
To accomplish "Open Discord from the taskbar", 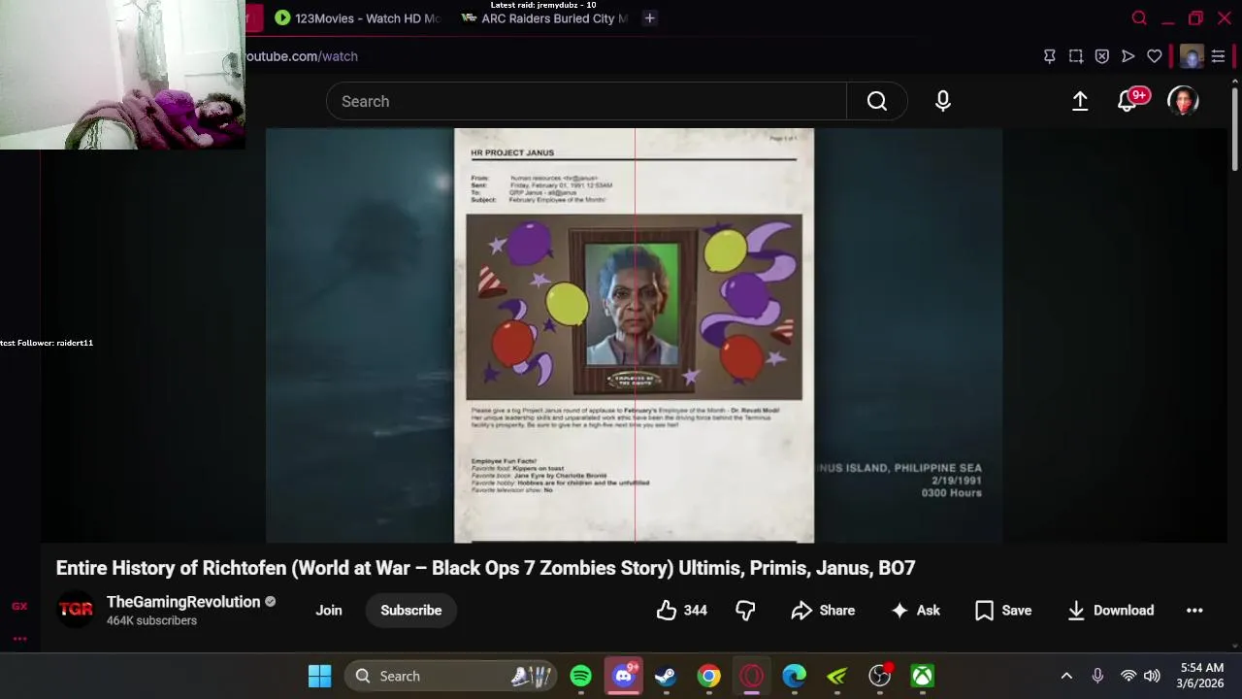I will [x=624, y=676].
